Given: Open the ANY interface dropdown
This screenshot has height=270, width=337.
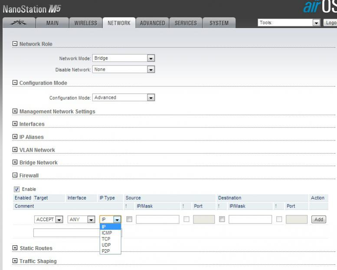Looking at the screenshot, I should [x=81, y=219].
